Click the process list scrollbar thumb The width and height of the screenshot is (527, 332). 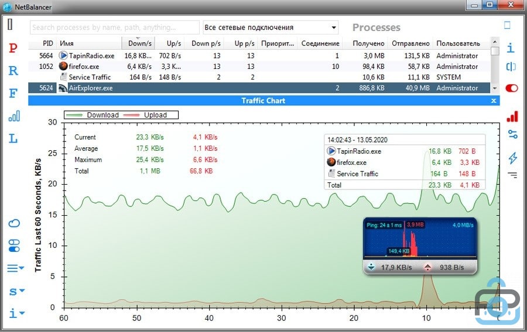(x=495, y=51)
